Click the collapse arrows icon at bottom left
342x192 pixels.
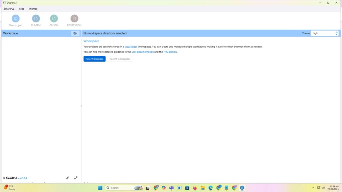point(67,178)
